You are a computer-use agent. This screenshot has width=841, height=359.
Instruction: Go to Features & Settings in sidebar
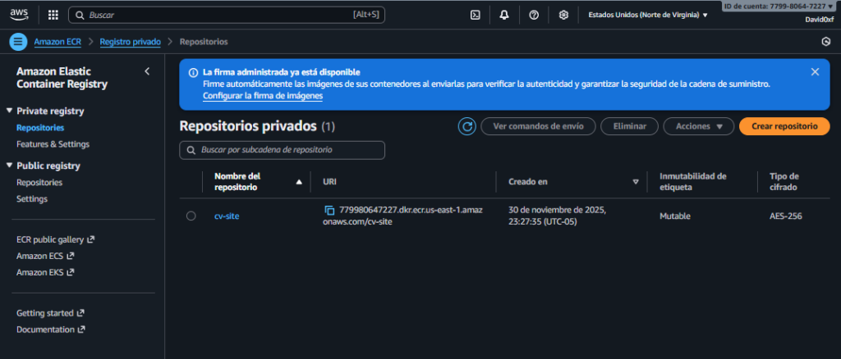pos(53,144)
